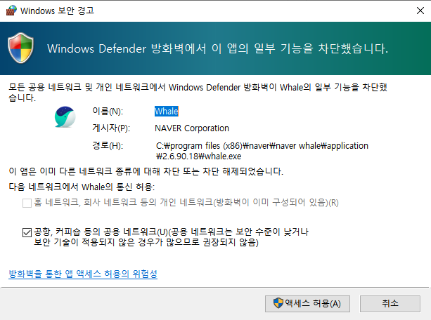Click the 경로(H): label
The image size is (431, 320).
(x=108, y=145)
